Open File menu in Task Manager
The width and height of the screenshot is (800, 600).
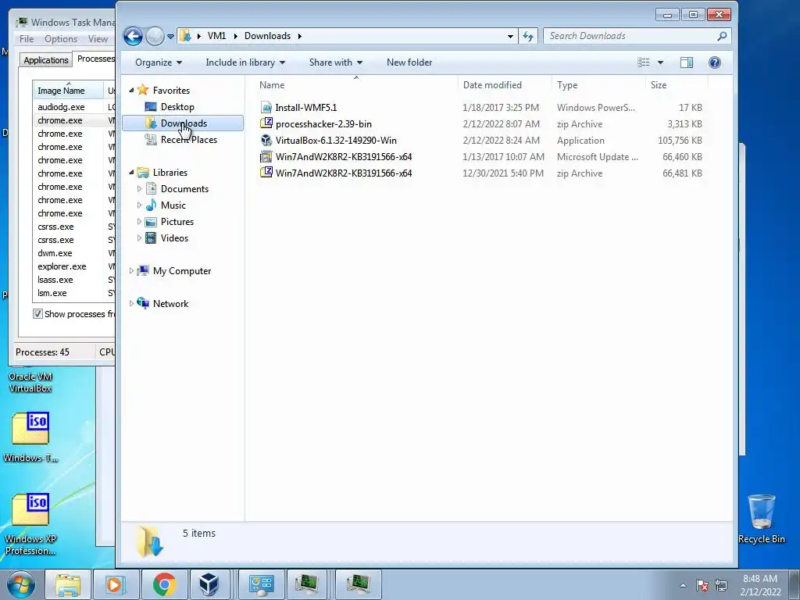coord(27,39)
